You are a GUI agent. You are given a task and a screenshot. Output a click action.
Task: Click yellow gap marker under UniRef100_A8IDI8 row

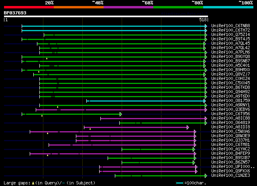click(90, 129)
